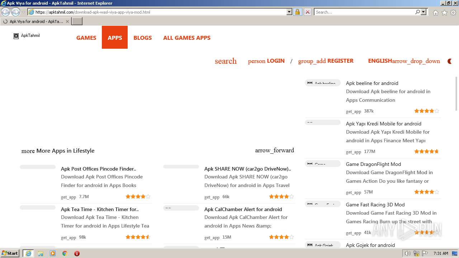
Task: Click the REGISTER link
Action: 326,61
